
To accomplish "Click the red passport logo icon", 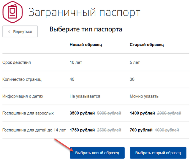I will click(12, 12).
